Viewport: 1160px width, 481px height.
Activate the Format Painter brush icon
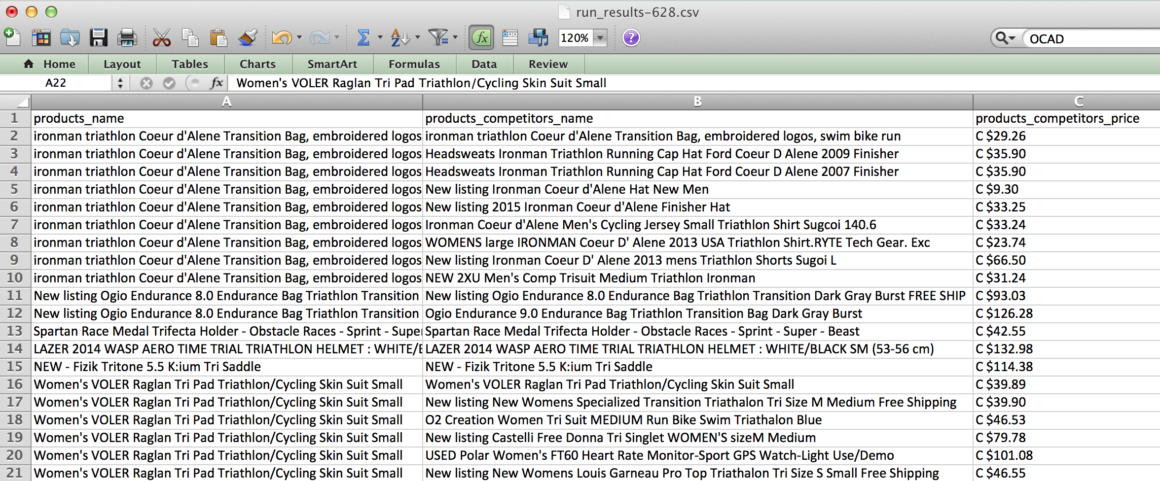[247, 38]
